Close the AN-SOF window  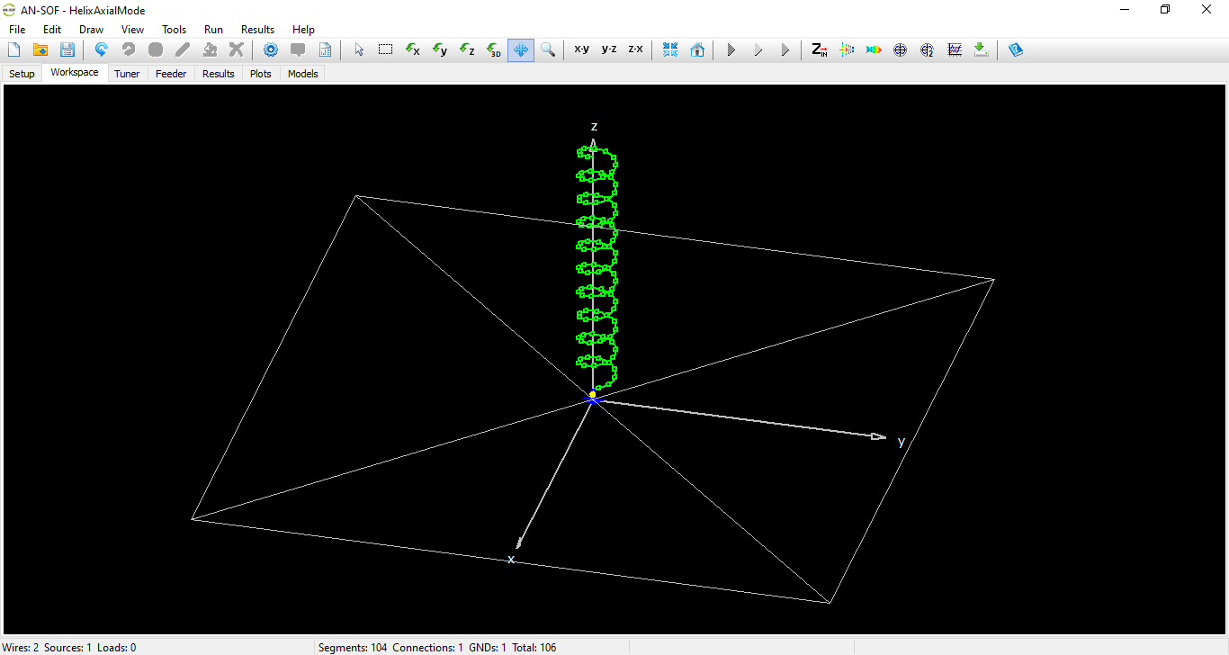point(1207,10)
